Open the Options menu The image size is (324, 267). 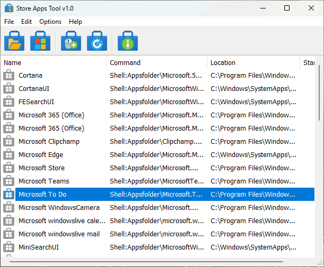(x=50, y=22)
